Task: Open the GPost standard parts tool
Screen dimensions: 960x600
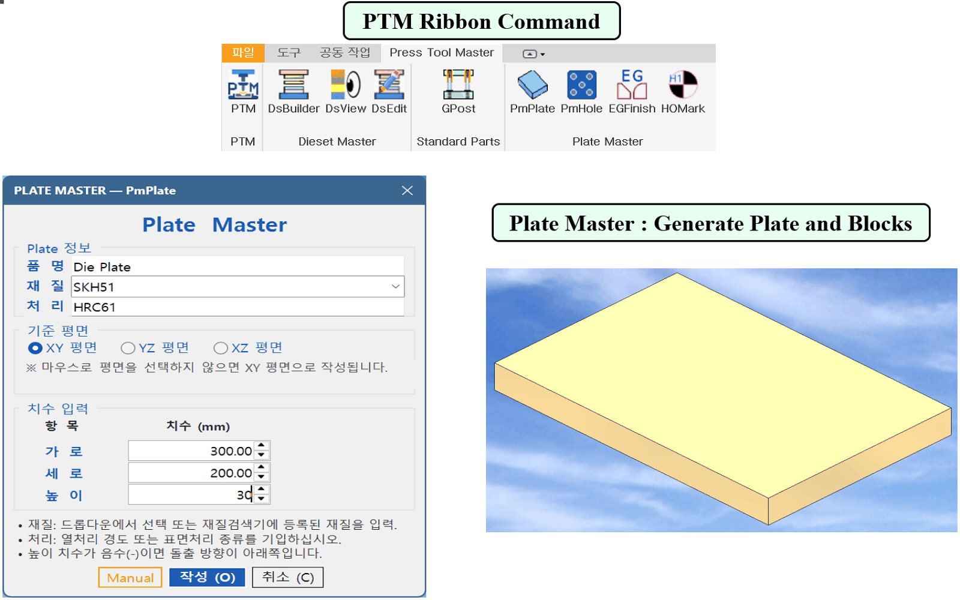Action: click(458, 92)
